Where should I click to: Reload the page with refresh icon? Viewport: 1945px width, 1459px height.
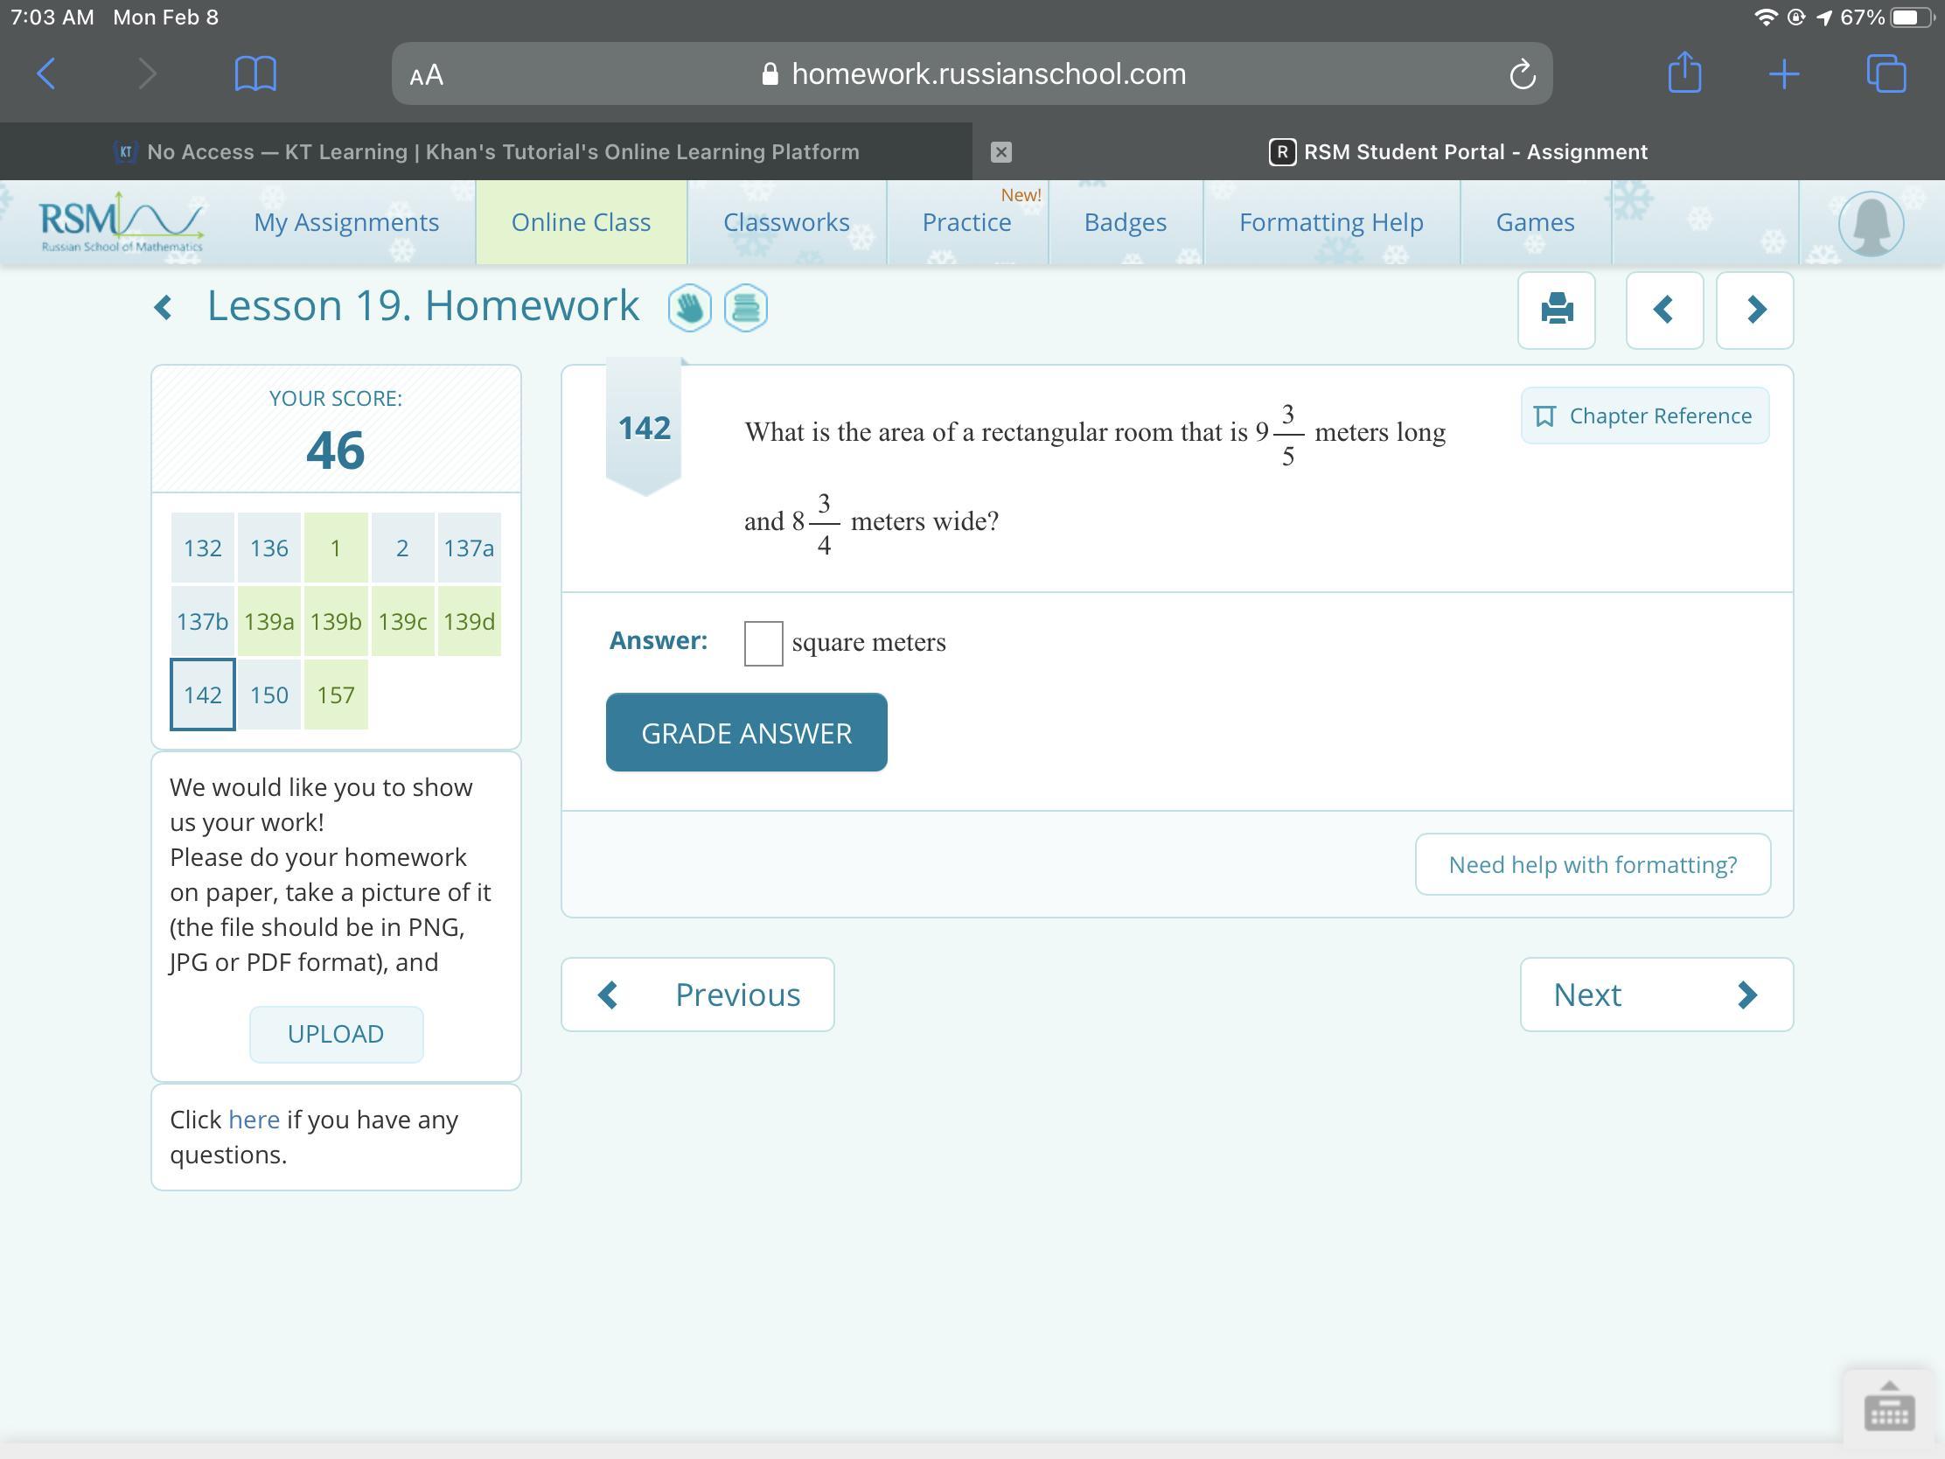[1522, 73]
